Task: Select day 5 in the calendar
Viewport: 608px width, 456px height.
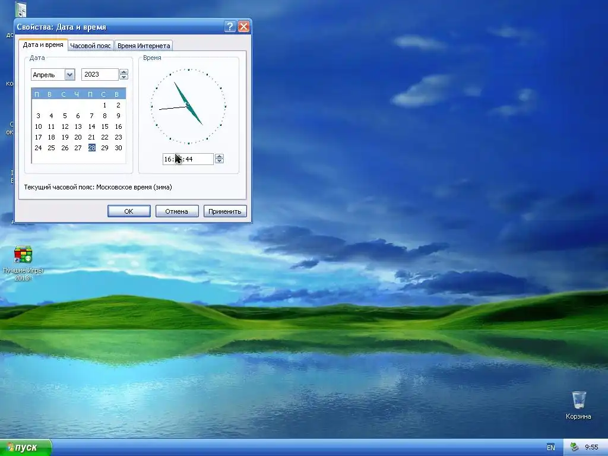Action: point(65,116)
